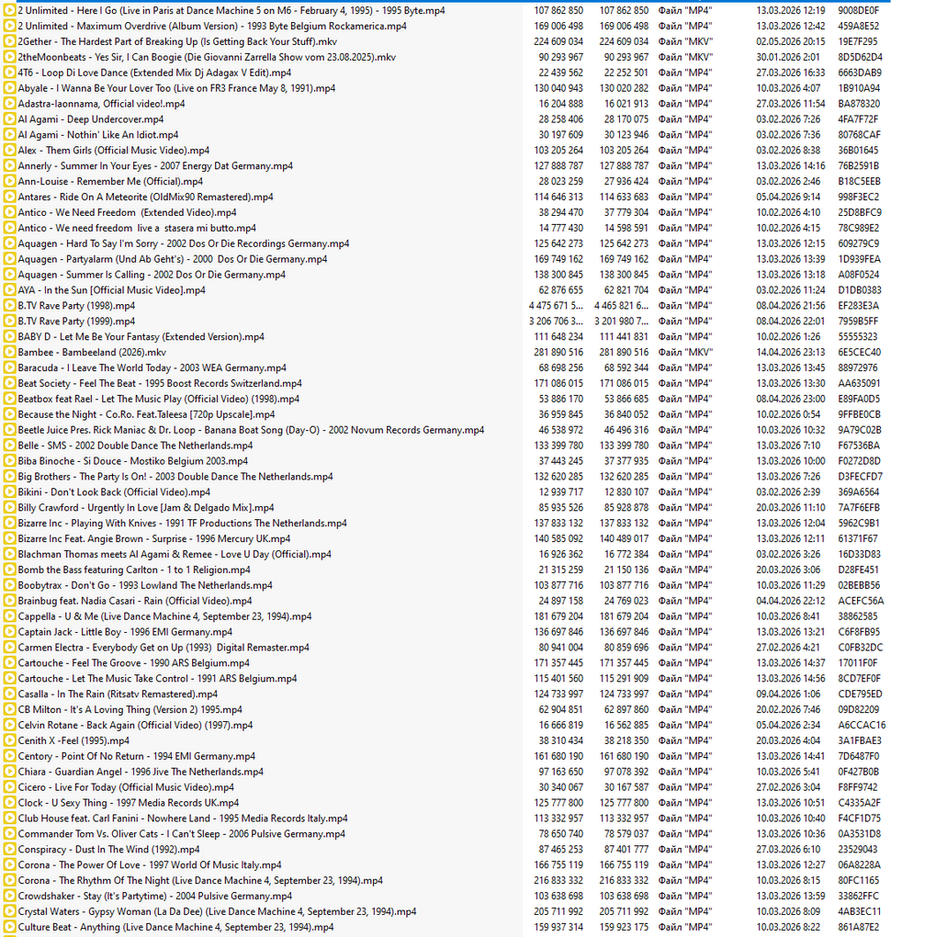
Task: Select Al Agami - Nothin' Like An Idiot.mp4
Action: 98,135
